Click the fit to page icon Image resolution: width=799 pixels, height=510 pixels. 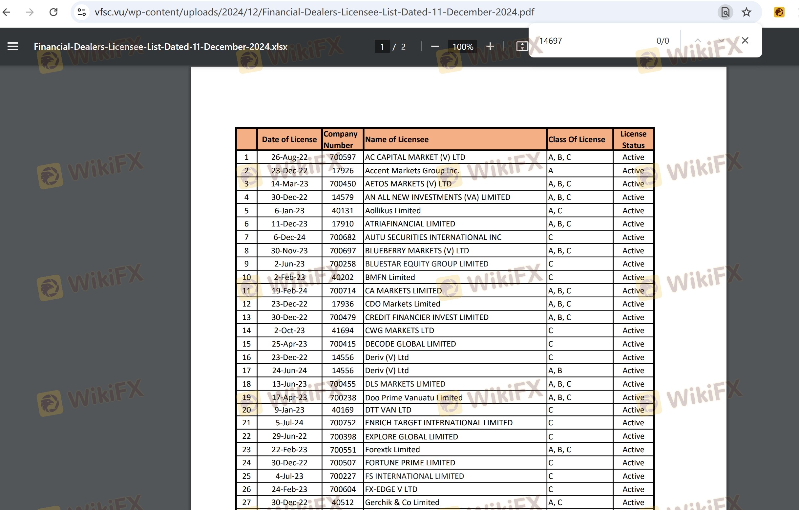coord(522,47)
